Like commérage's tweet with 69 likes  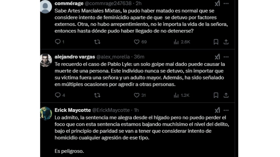[x=137, y=42]
